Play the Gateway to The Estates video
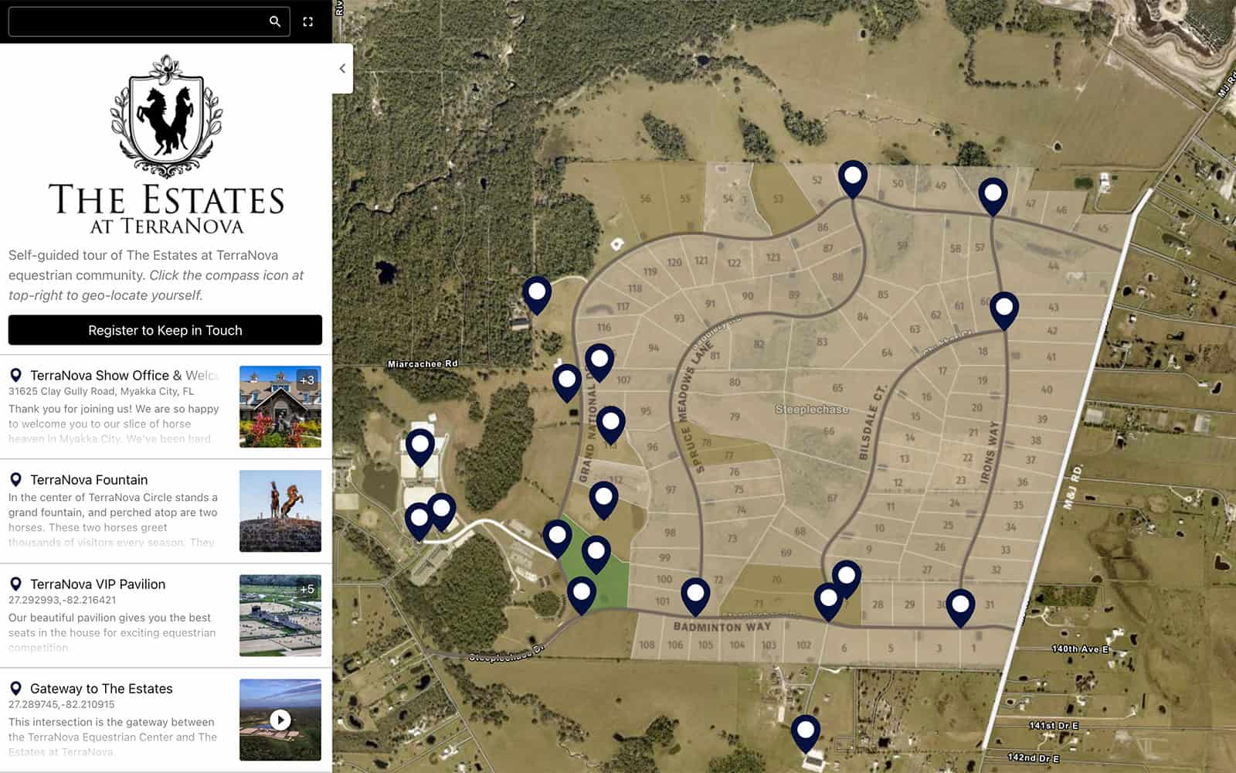This screenshot has width=1236, height=773. (280, 720)
